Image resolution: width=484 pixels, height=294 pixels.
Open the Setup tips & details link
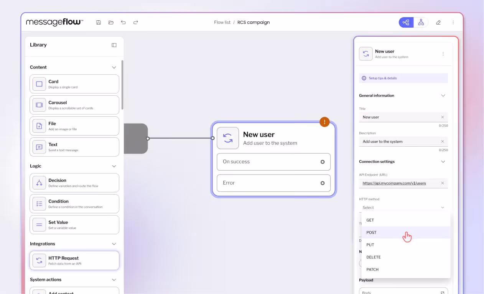(x=384, y=78)
